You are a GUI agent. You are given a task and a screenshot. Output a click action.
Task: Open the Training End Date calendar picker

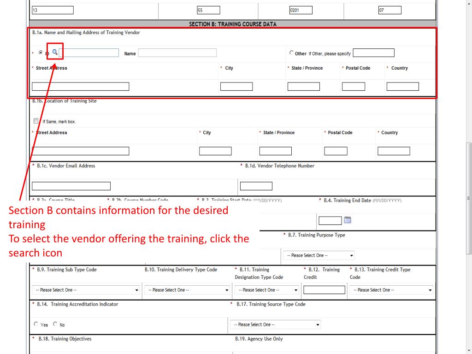348,220
